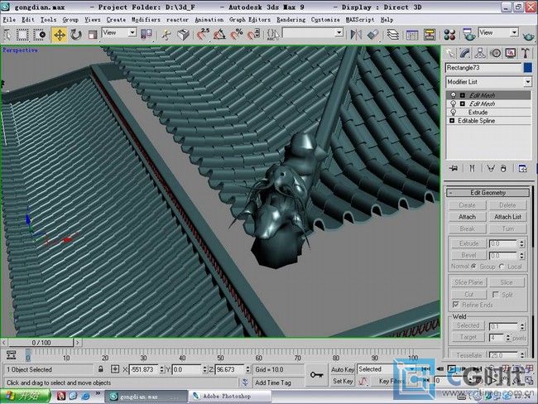Toggle the Percent Snap tool
Screen dimensions: 538x404
click(237, 34)
